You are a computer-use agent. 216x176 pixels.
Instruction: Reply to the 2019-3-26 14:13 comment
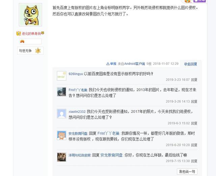point(194,102)
